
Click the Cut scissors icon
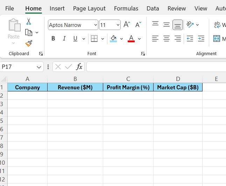coord(29,21)
